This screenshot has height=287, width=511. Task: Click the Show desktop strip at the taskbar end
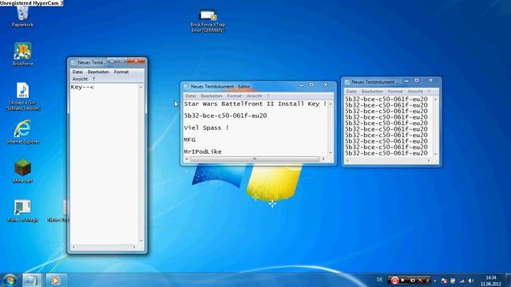tap(508, 280)
